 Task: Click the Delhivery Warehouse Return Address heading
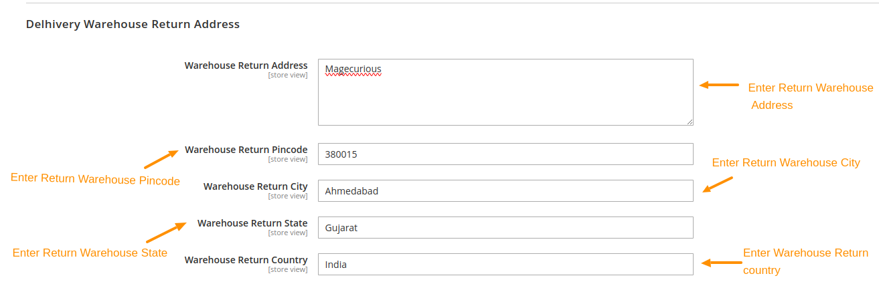pos(133,24)
